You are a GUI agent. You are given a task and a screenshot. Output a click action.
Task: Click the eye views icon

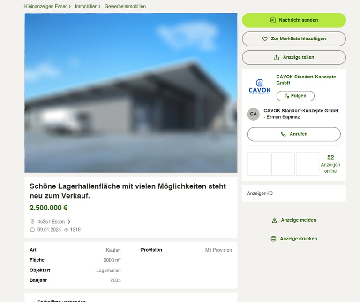(x=66, y=230)
